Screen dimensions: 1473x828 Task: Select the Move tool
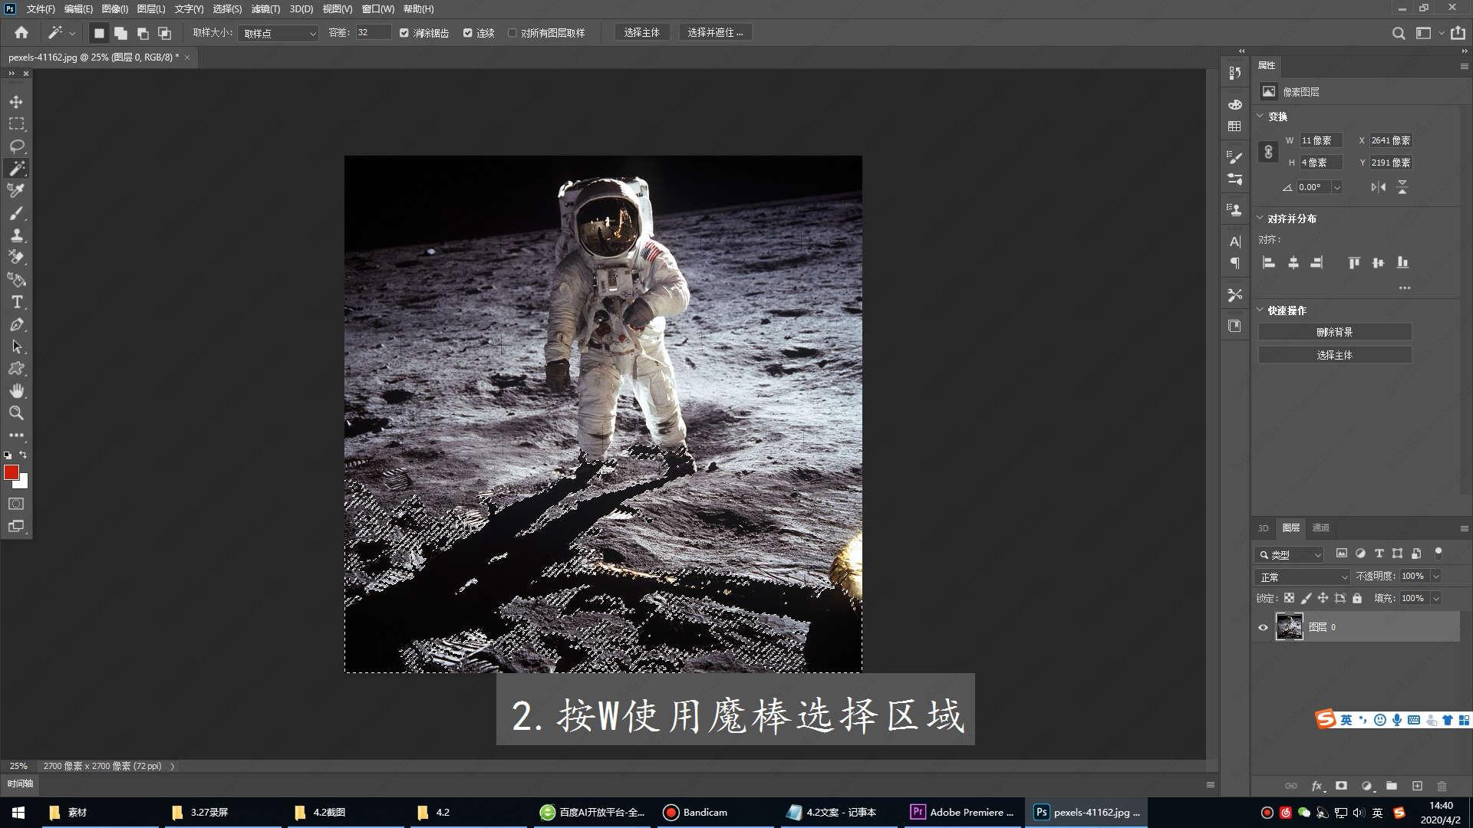16,102
